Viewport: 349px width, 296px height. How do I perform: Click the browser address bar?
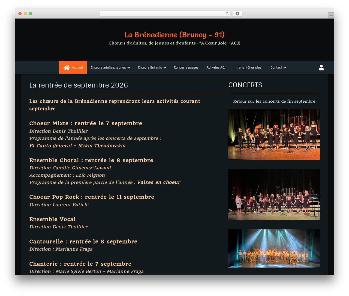[165, 14]
